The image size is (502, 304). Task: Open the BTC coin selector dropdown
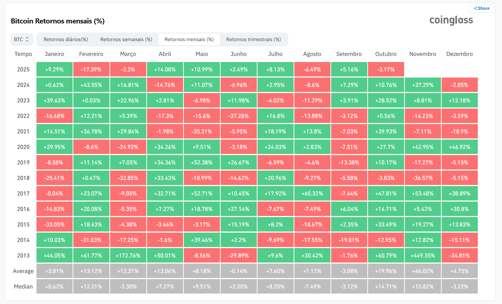pos(22,39)
